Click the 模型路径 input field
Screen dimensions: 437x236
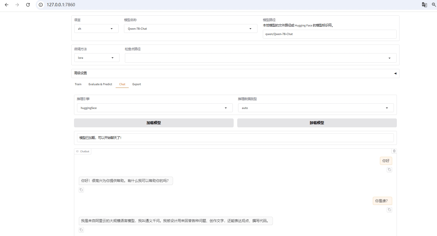[329, 34]
